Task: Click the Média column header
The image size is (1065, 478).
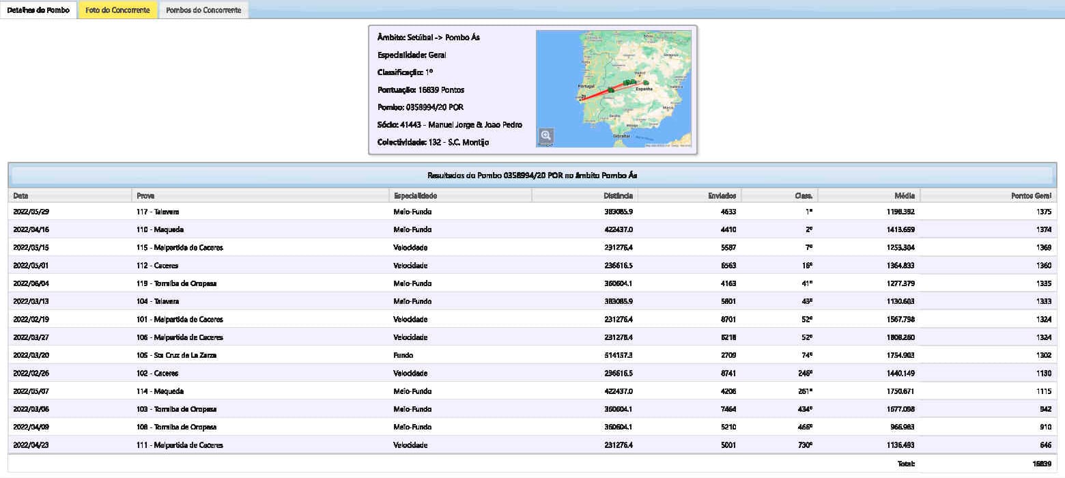Action: click(x=869, y=196)
